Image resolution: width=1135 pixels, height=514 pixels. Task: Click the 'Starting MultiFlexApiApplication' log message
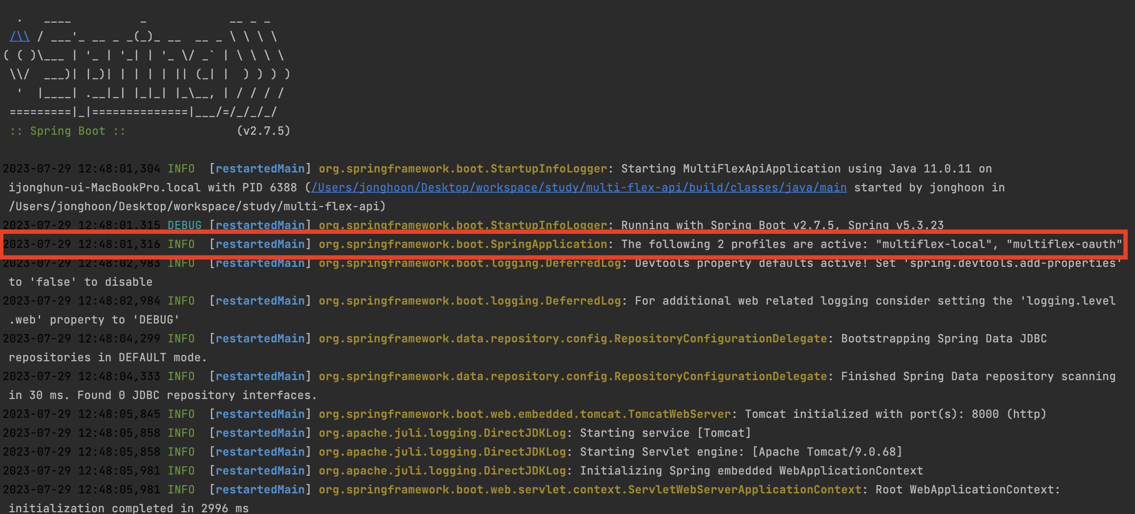point(730,169)
